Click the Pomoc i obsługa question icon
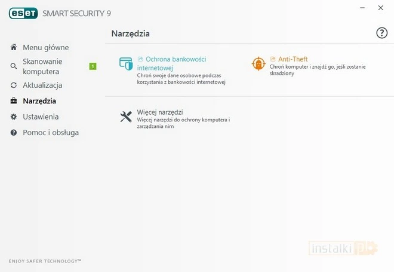The height and width of the screenshot is (272, 394). point(14,132)
